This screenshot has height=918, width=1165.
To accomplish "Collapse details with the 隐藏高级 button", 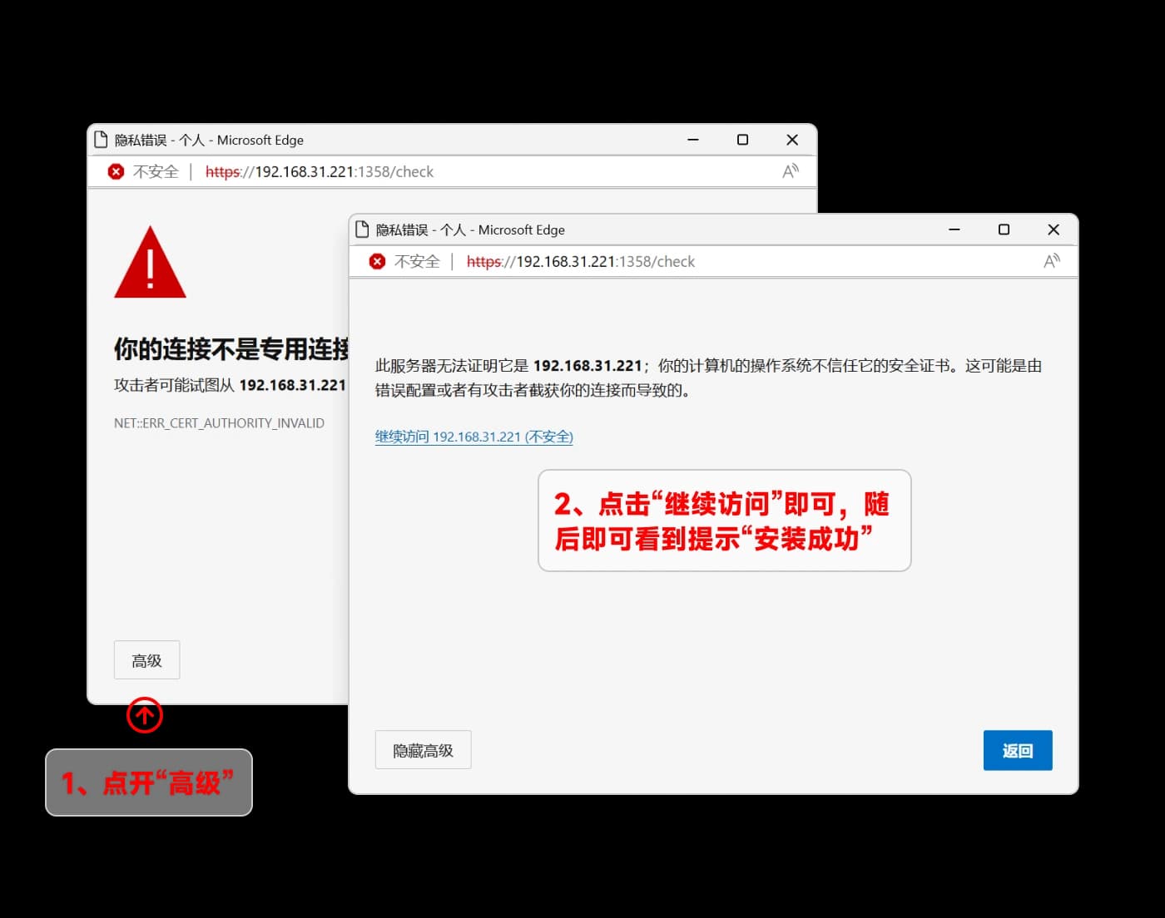I will (x=423, y=750).
